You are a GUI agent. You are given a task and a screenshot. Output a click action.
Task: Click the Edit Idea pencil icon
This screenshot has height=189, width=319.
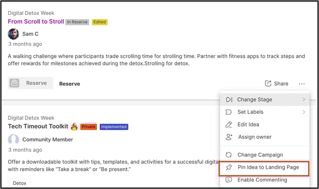click(x=229, y=124)
